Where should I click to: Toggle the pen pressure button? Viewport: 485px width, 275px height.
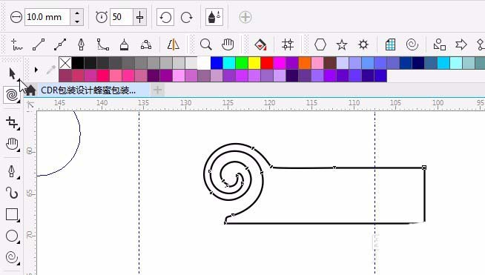pos(214,17)
